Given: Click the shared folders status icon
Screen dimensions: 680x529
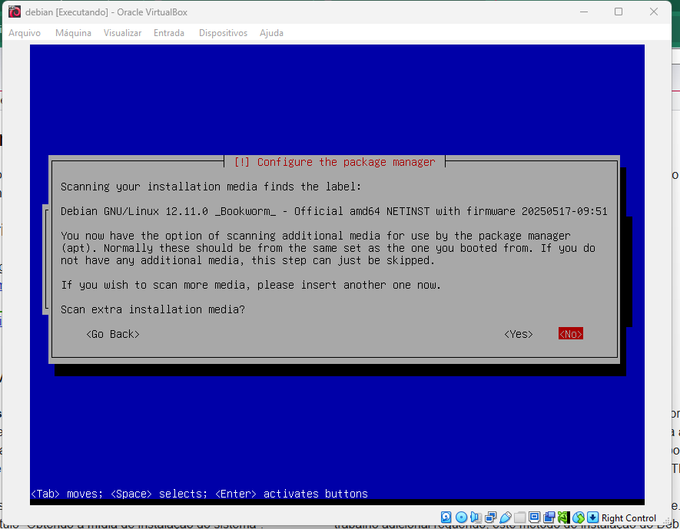Looking at the screenshot, I should tap(519, 517).
